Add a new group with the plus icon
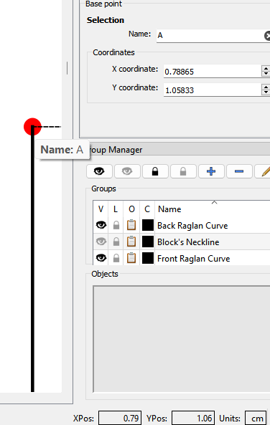This screenshot has width=270, height=425. pyautogui.click(x=211, y=171)
